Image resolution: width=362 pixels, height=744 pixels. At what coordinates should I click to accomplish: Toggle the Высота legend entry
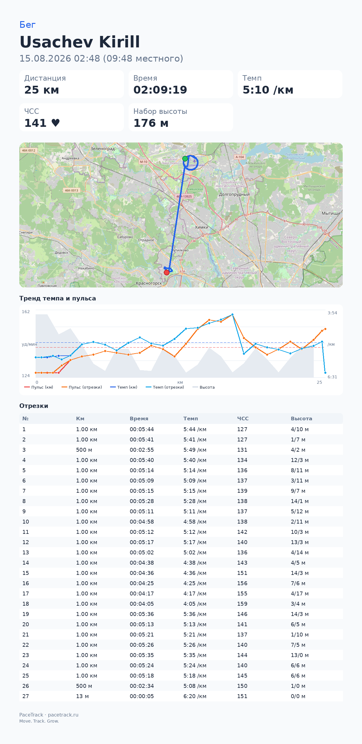[x=204, y=387]
